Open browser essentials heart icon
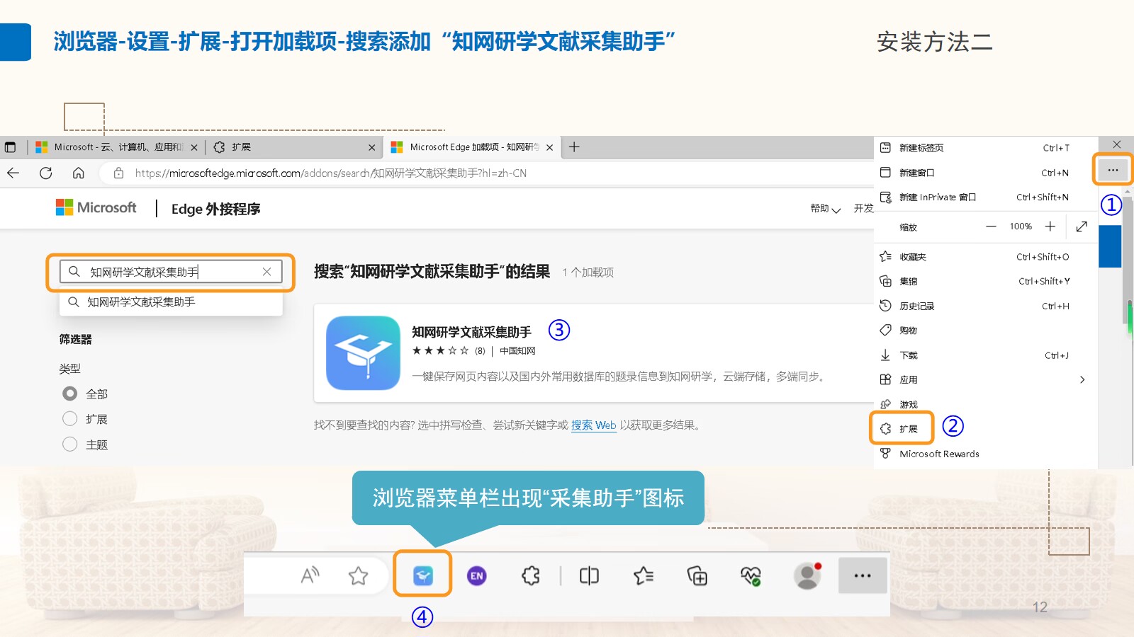The height and width of the screenshot is (637, 1134). pos(751,576)
